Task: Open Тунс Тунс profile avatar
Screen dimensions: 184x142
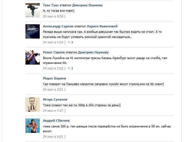Action: [33, 10]
